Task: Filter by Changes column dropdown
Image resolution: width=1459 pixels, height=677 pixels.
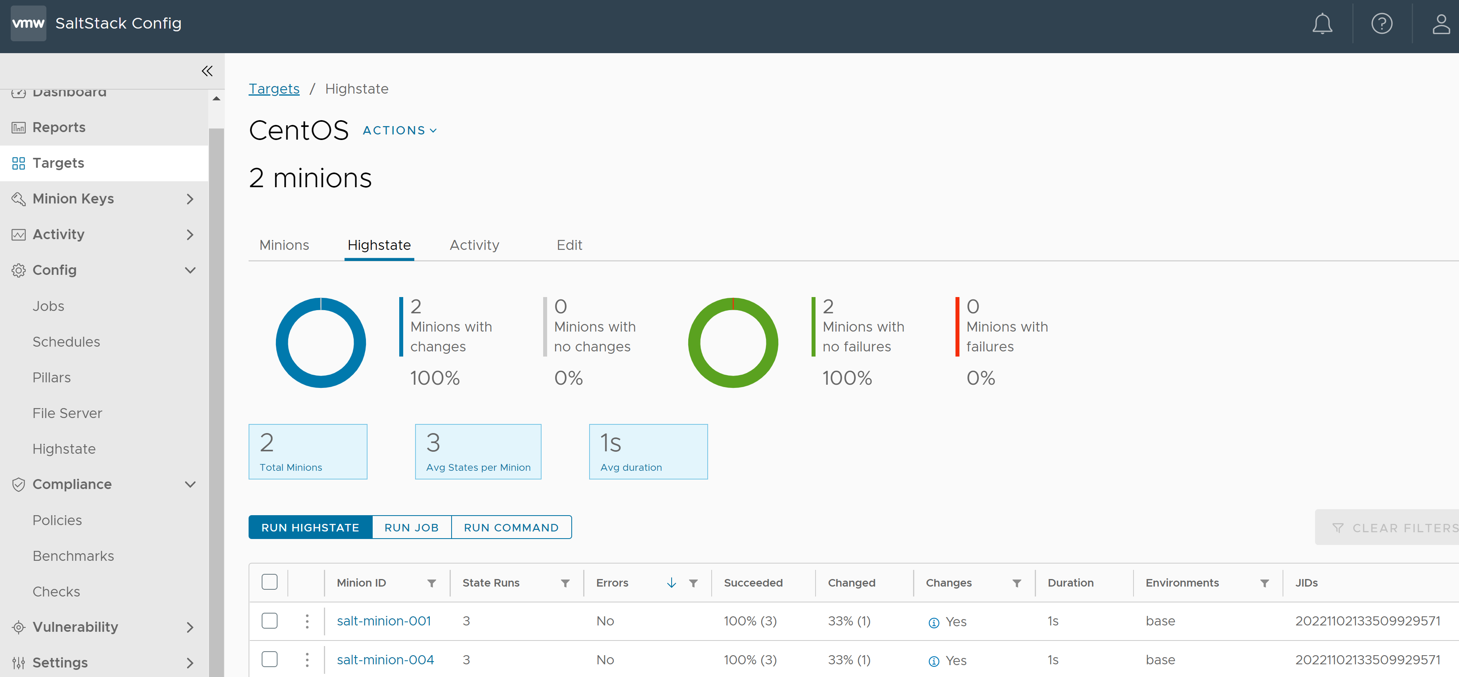Action: [x=1015, y=583]
